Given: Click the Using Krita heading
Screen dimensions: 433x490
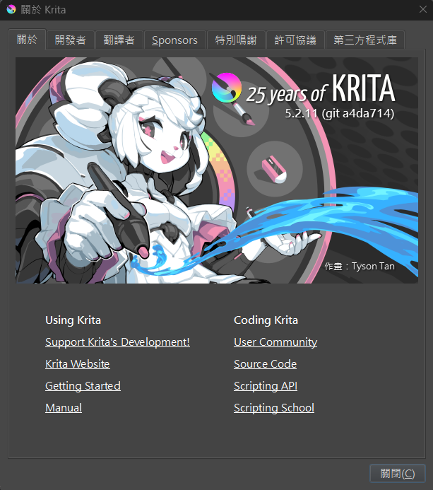Looking at the screenshot, I should click(x=73, y=320).
